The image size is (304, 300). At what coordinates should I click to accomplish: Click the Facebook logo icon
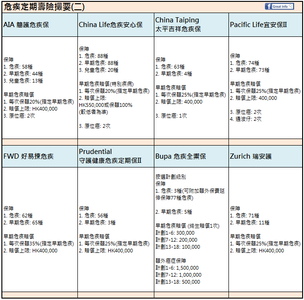[268, 7]
